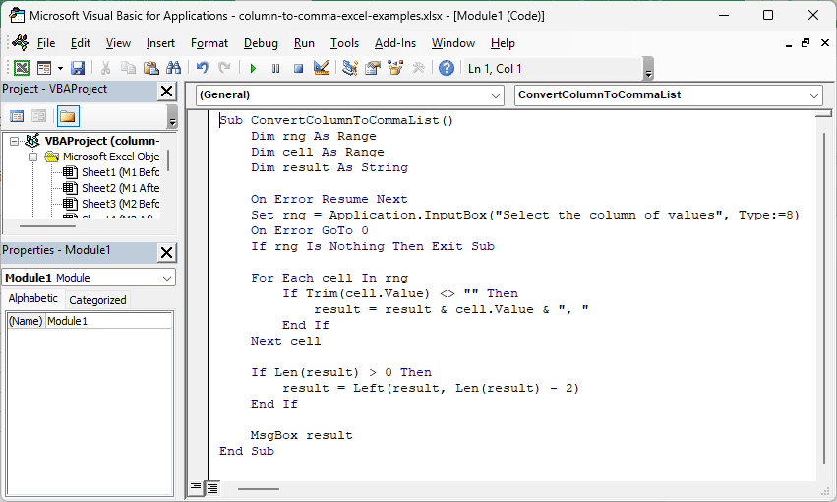The image size is (837, 502).
Task: Select Sheet1 (M1 Before) in project tree
Action: (120, 172)
